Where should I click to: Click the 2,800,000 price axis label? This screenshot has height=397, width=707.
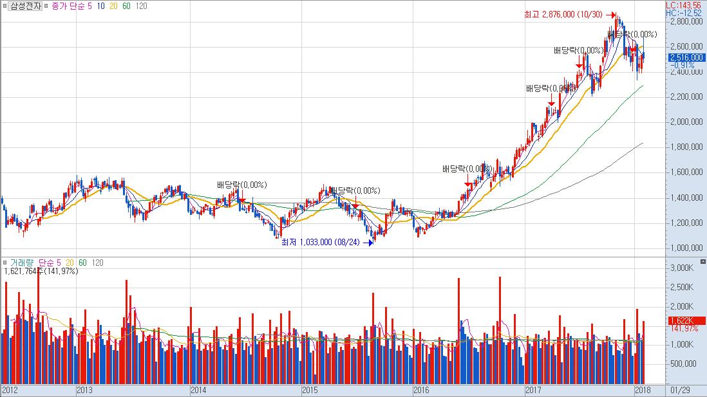click(x=686, y=22)
